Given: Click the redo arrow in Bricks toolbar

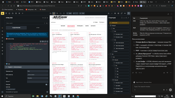Looking at the screenshot, I should 112,13.
